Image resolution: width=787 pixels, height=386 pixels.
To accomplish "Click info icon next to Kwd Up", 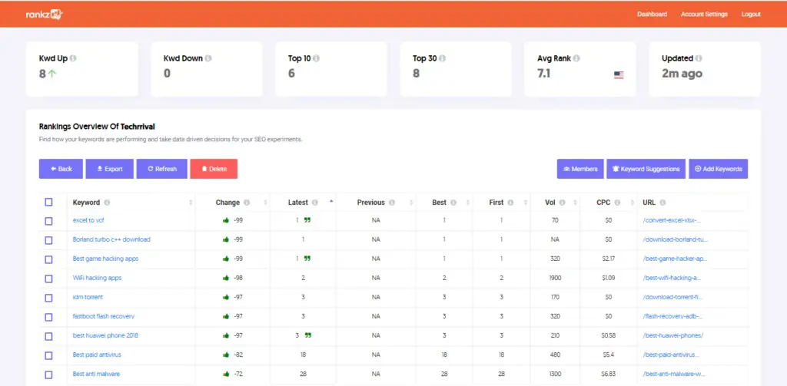I will coord(73,58).
